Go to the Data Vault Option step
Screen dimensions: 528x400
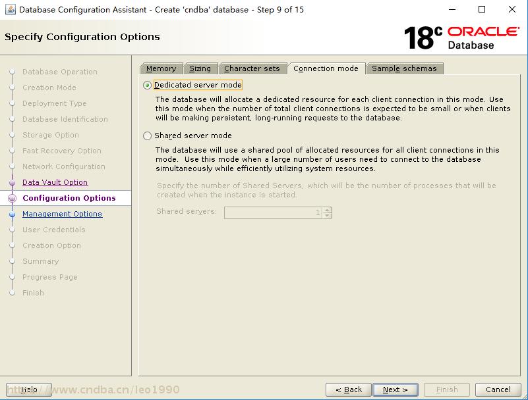(55, 182)
